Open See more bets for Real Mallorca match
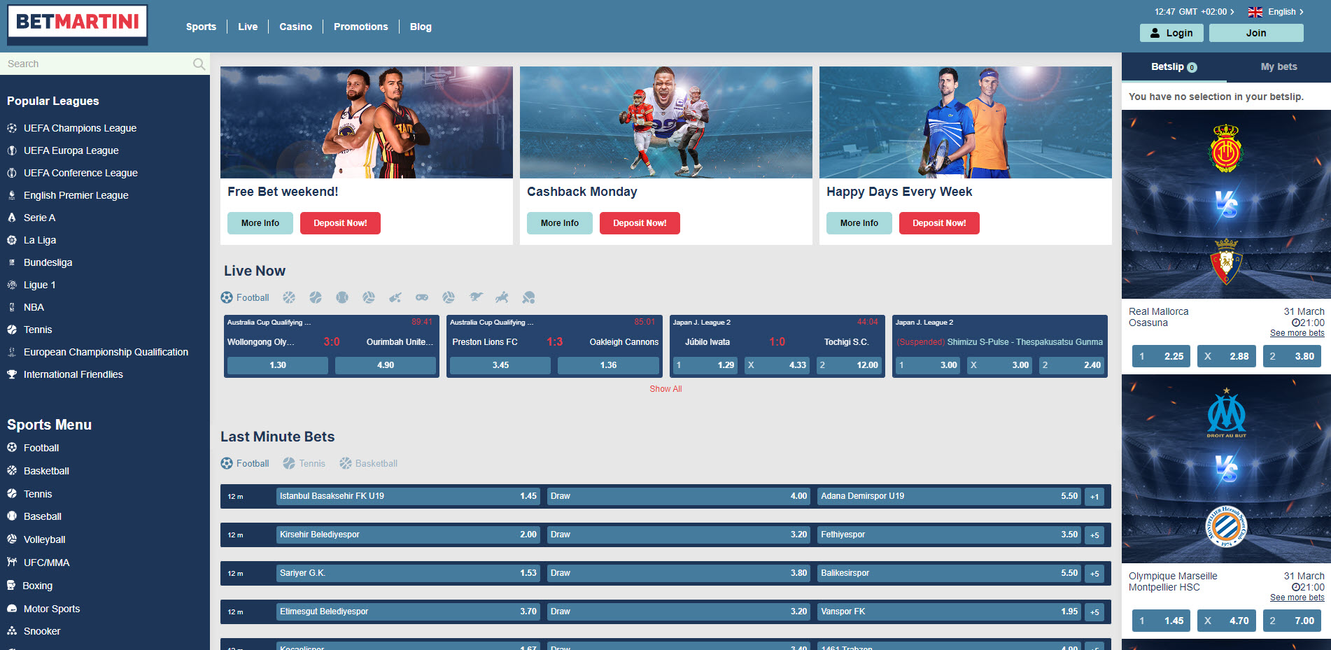The width and height of the screenshot is (1331, 650). pyautogui.click(x=1297, y=333)
